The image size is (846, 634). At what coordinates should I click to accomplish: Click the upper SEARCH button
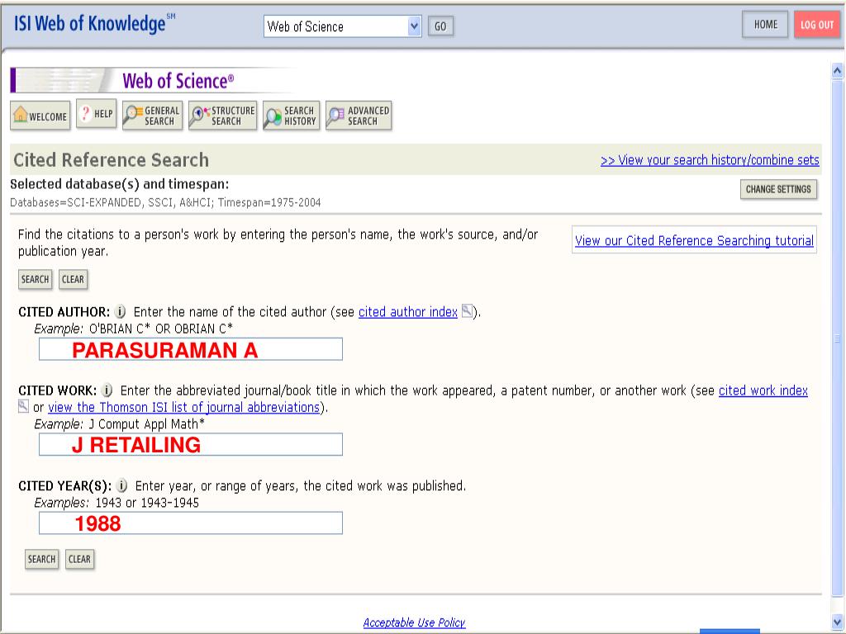(x=35, y=279)
